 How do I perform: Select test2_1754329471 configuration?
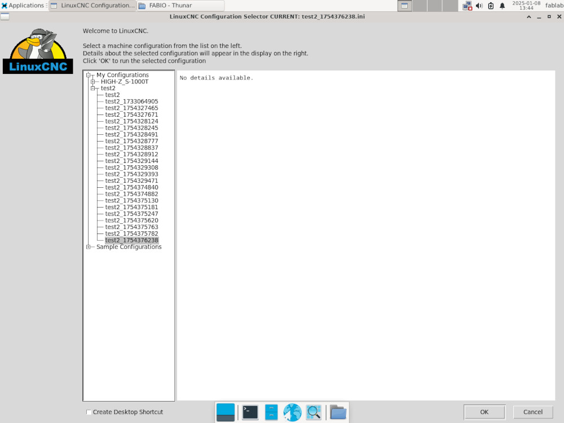coord(131,180)
